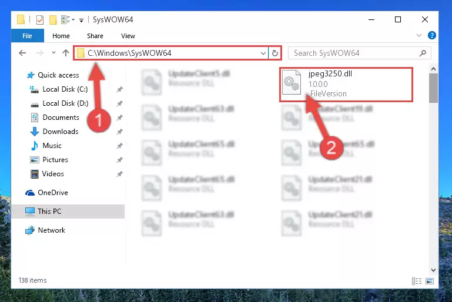This screenshot has width=452, height=302.
Task: Open the Share ribbon tab
Action: 95,36
